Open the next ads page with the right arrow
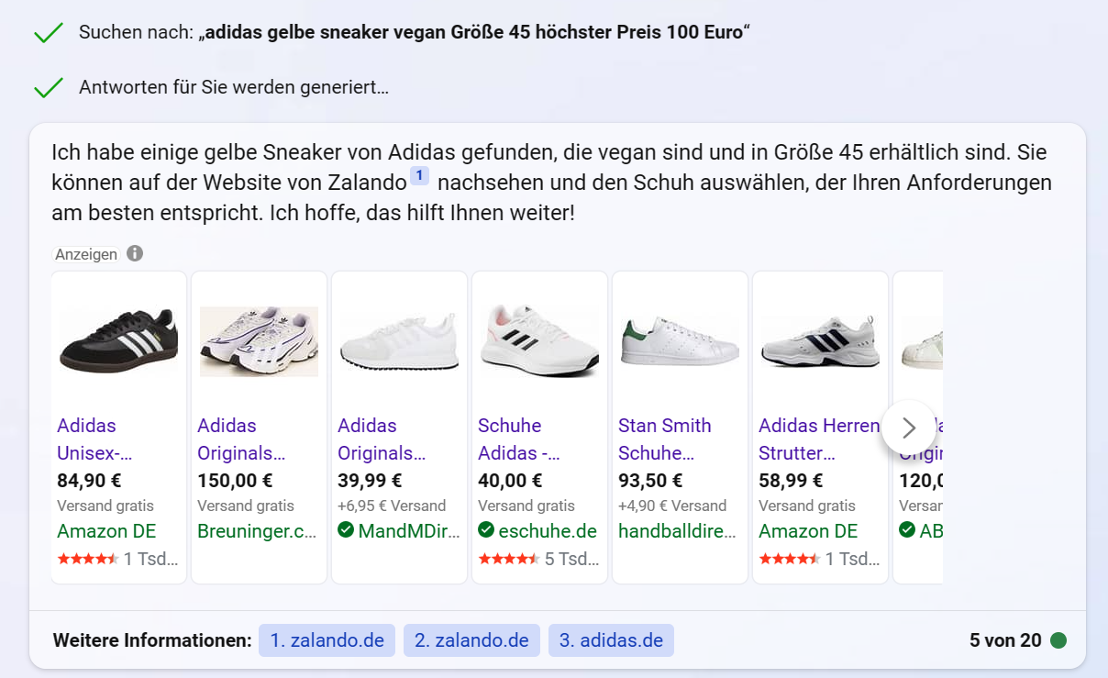The width and height of the screenshot is (1108, 678). pyautogui.click(x=909, y=428)
